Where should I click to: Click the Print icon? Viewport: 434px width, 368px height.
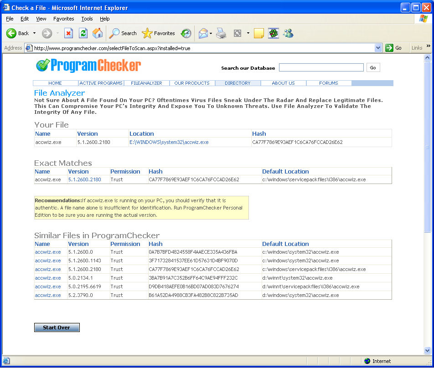click(x=221, y=33)
